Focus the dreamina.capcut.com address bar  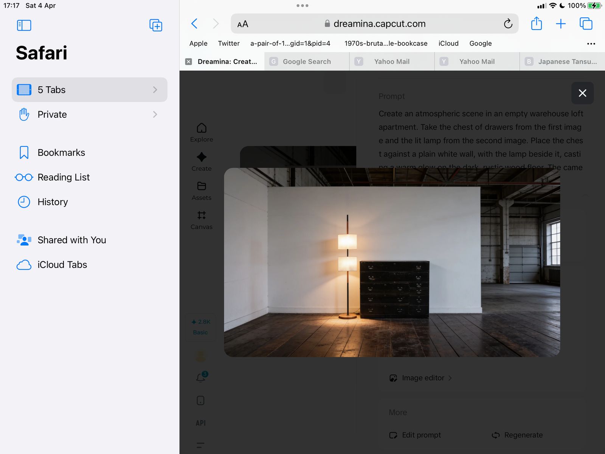[x=375, y=24]
